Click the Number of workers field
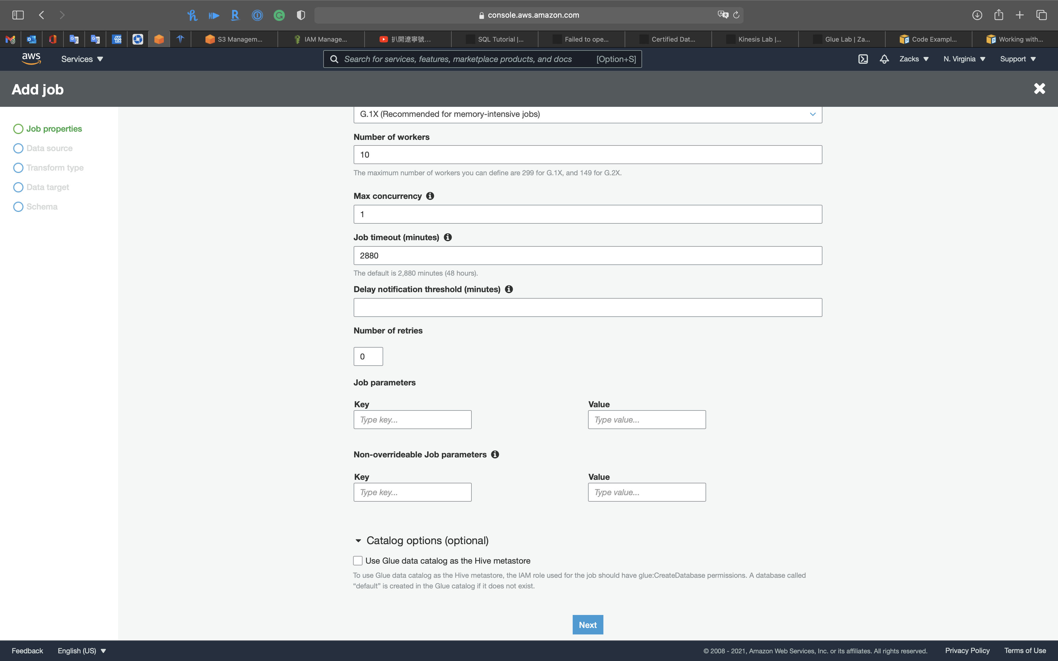 (x=587, y=155)
